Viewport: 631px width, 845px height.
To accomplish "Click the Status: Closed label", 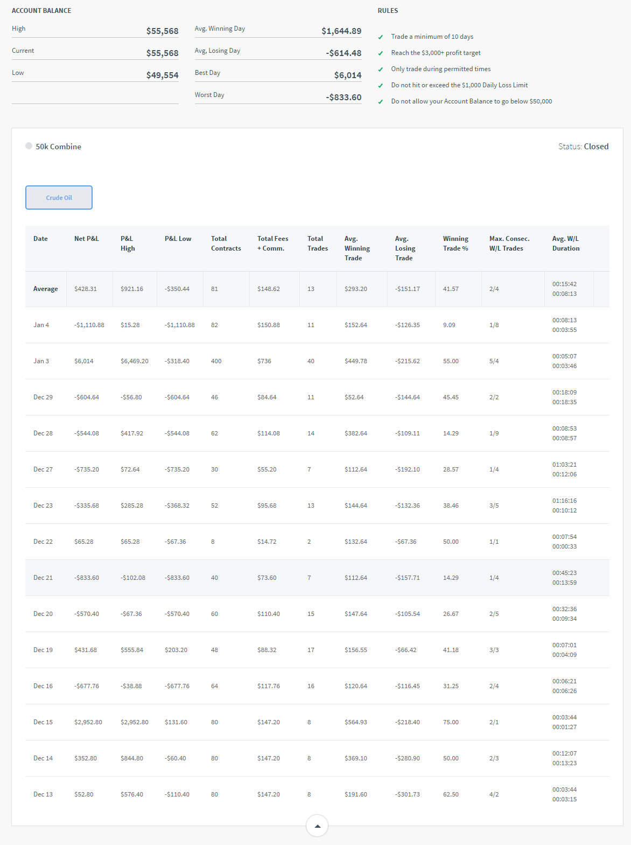I will pos(583,147).
